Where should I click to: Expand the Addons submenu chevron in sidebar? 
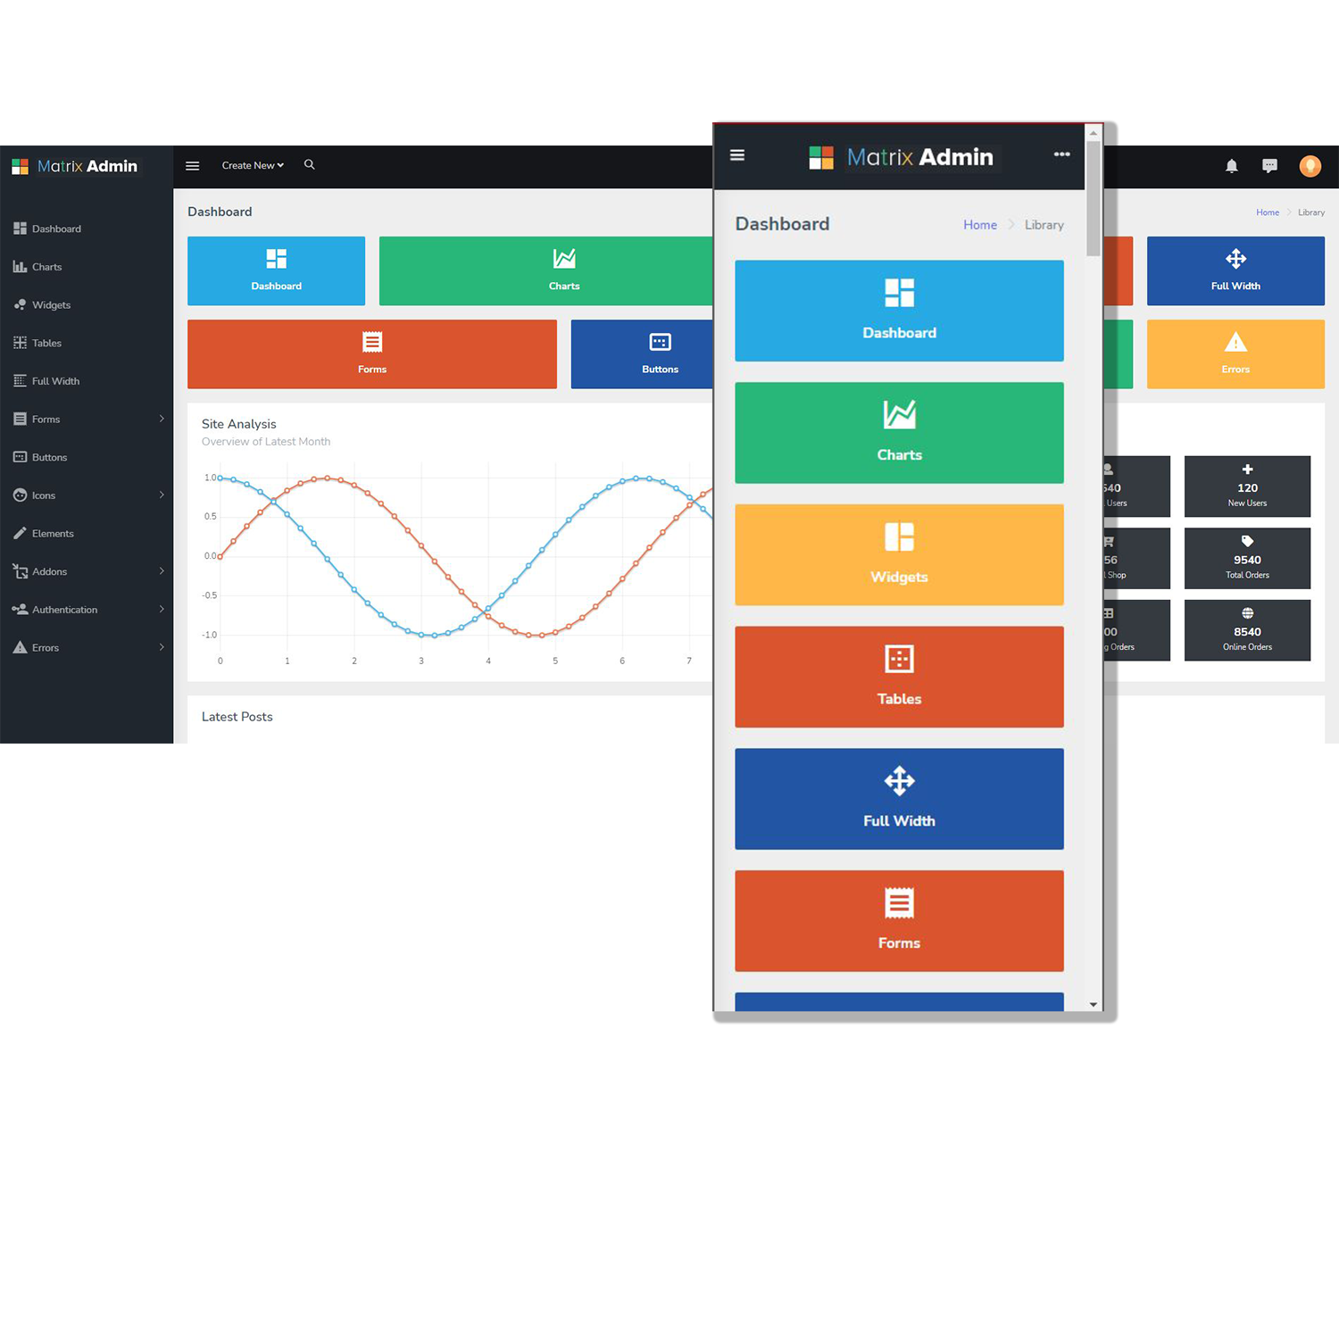tap(162, 571)
